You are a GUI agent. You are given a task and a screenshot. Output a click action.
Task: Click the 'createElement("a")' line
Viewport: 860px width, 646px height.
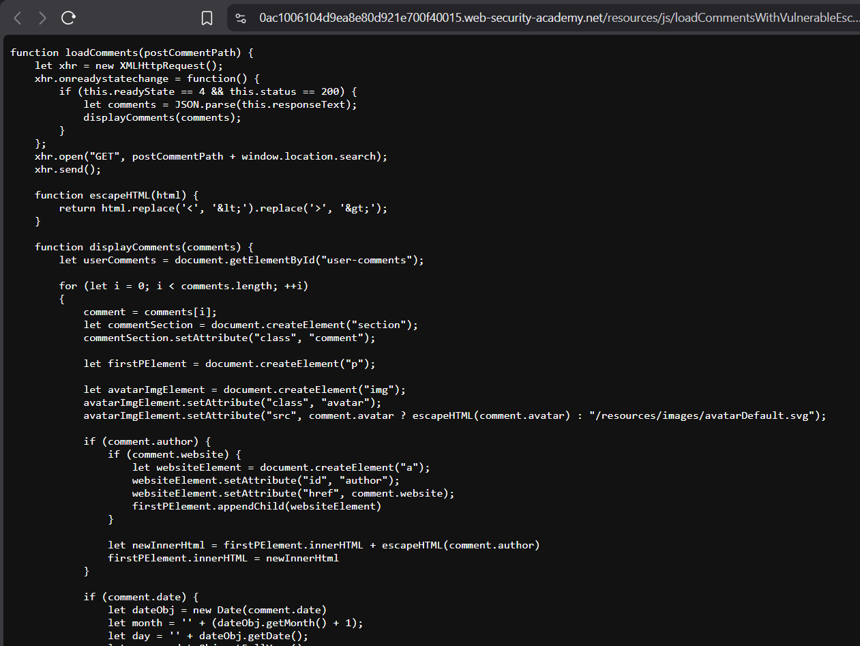pyautogui.click(x=281, y=467)
